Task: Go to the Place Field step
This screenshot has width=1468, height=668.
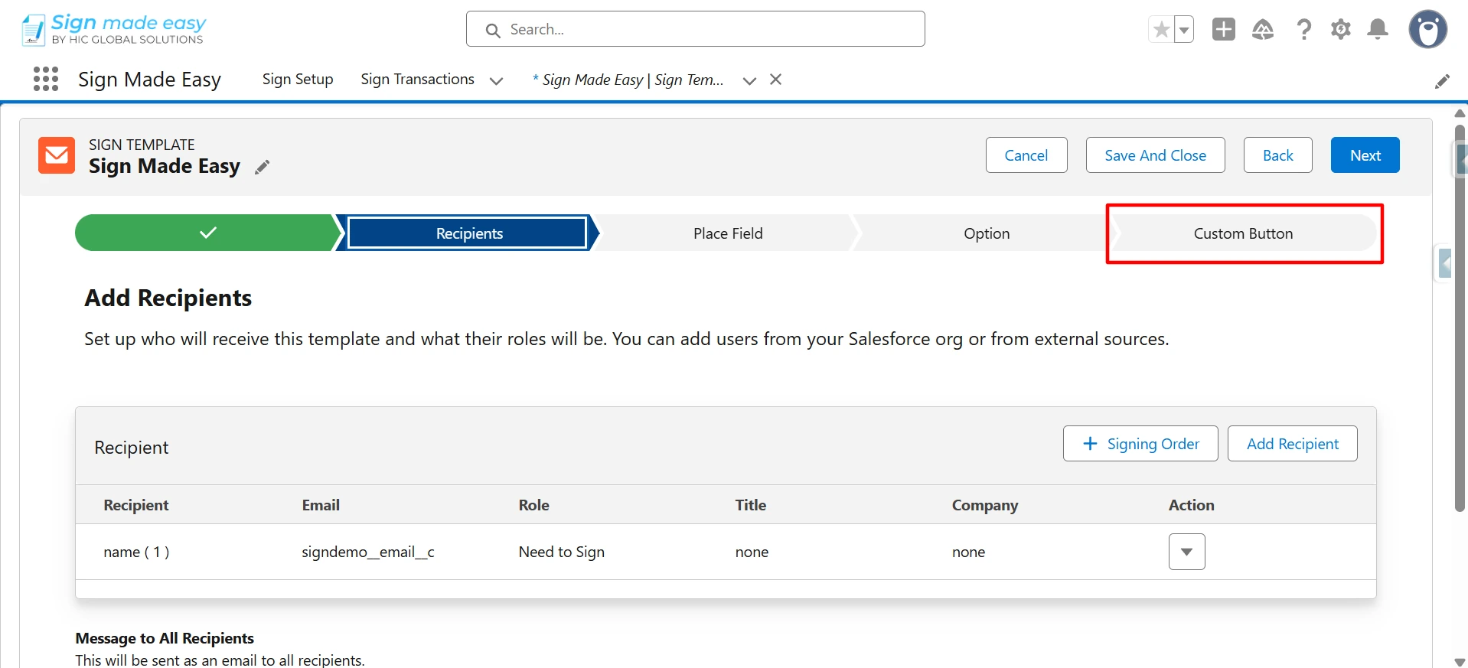Action: pyautogui.click(x=727, y=233)
